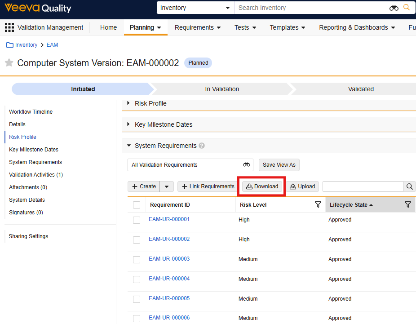The height and width of the screenshot is (324, 416).
Task: Click the Download button
Action: pos(262,186)
